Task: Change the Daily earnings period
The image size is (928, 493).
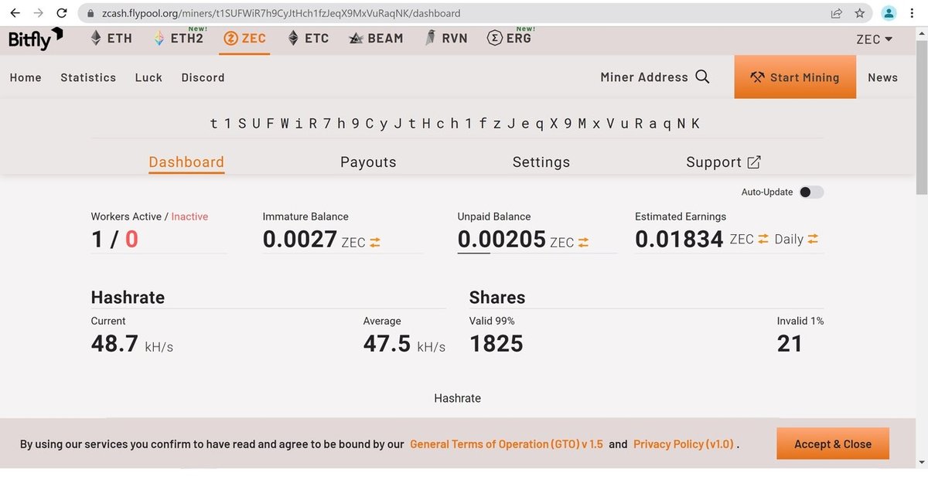Action: pos(813,240)
